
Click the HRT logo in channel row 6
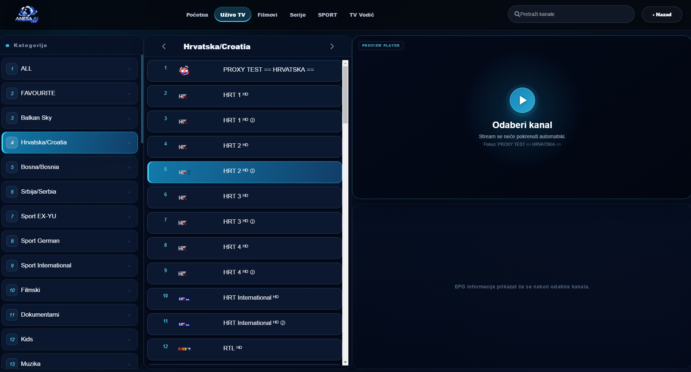[183, 198]
